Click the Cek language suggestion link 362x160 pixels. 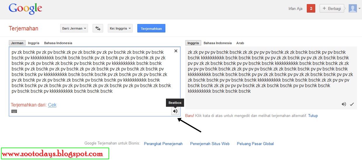[52, 105]
